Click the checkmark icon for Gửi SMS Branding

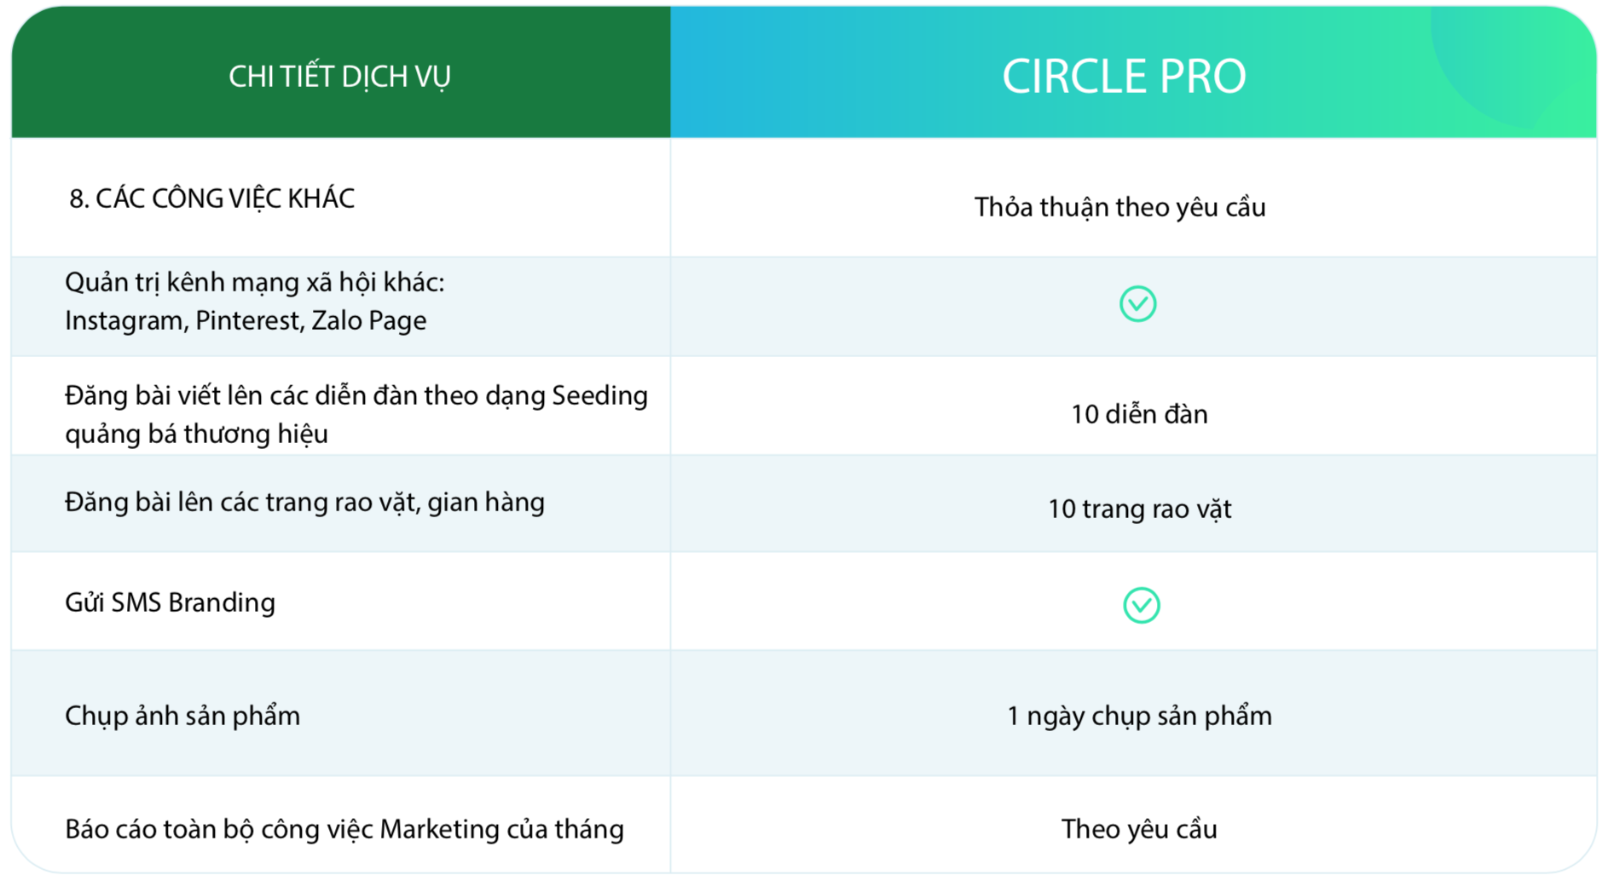(1141, 605)
